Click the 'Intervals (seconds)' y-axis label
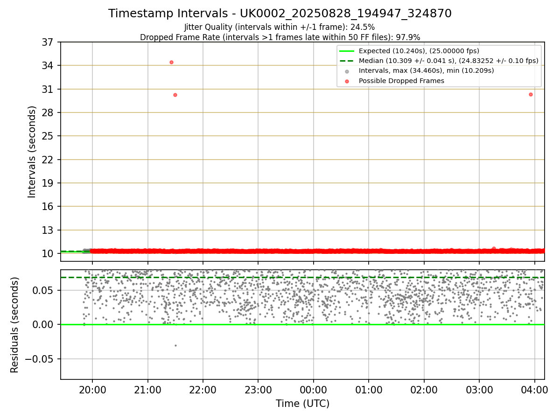Image resolution: width=560 pixels, height=420 pixels. (32, 152)
